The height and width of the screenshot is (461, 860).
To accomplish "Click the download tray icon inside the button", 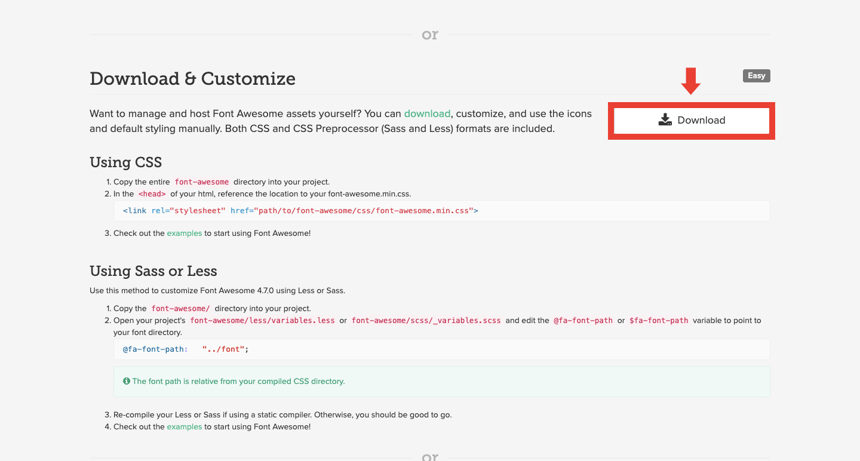I will (x=665, y=120).
